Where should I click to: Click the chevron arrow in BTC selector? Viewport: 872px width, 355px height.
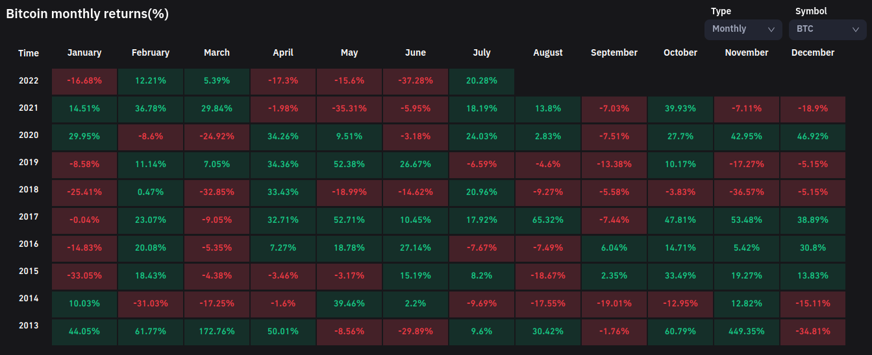(x=856, y=29)
